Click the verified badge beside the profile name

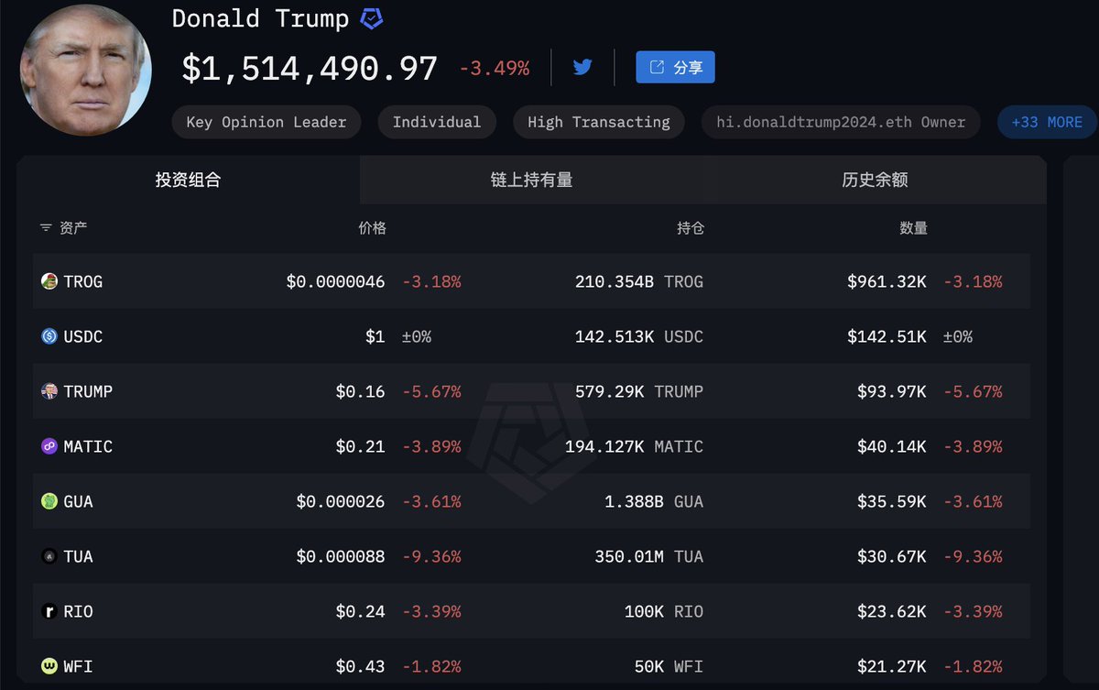[371, 19]
